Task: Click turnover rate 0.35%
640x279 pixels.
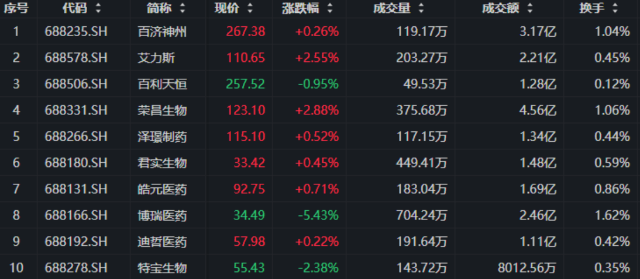Action: tap(613, 267)
